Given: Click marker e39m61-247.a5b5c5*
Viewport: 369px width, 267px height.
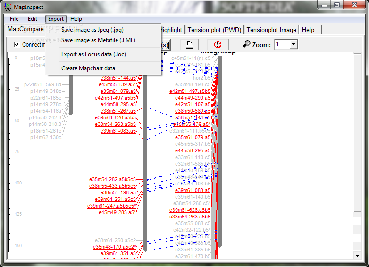Looking at the screenshot, I should [111, 206].
